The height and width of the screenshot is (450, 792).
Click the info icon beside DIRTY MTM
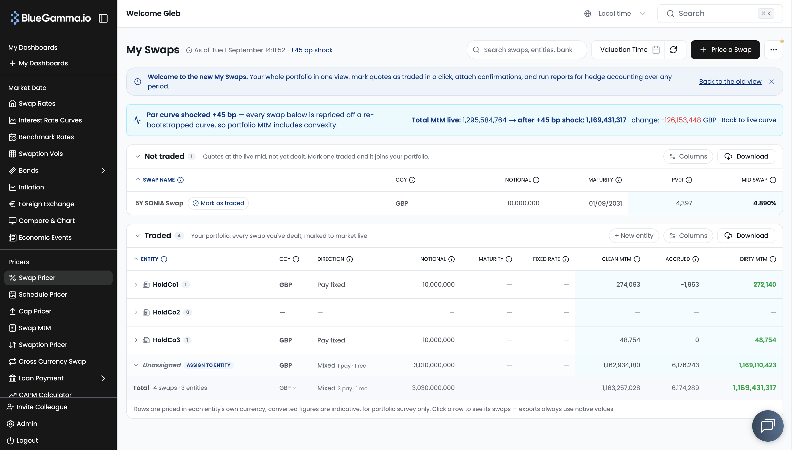(773, 259)
